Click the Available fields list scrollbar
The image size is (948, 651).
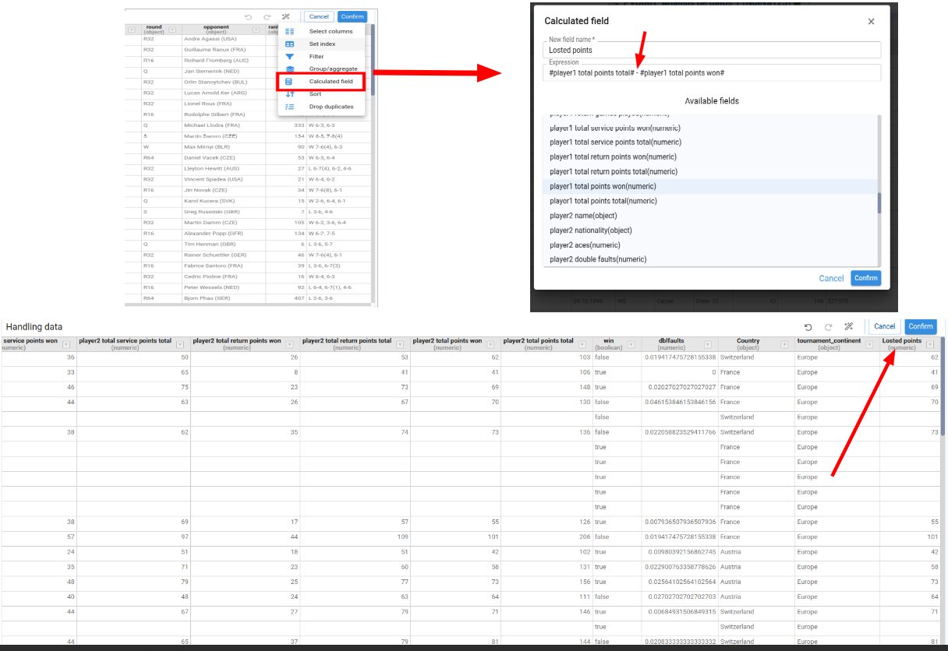879,202
